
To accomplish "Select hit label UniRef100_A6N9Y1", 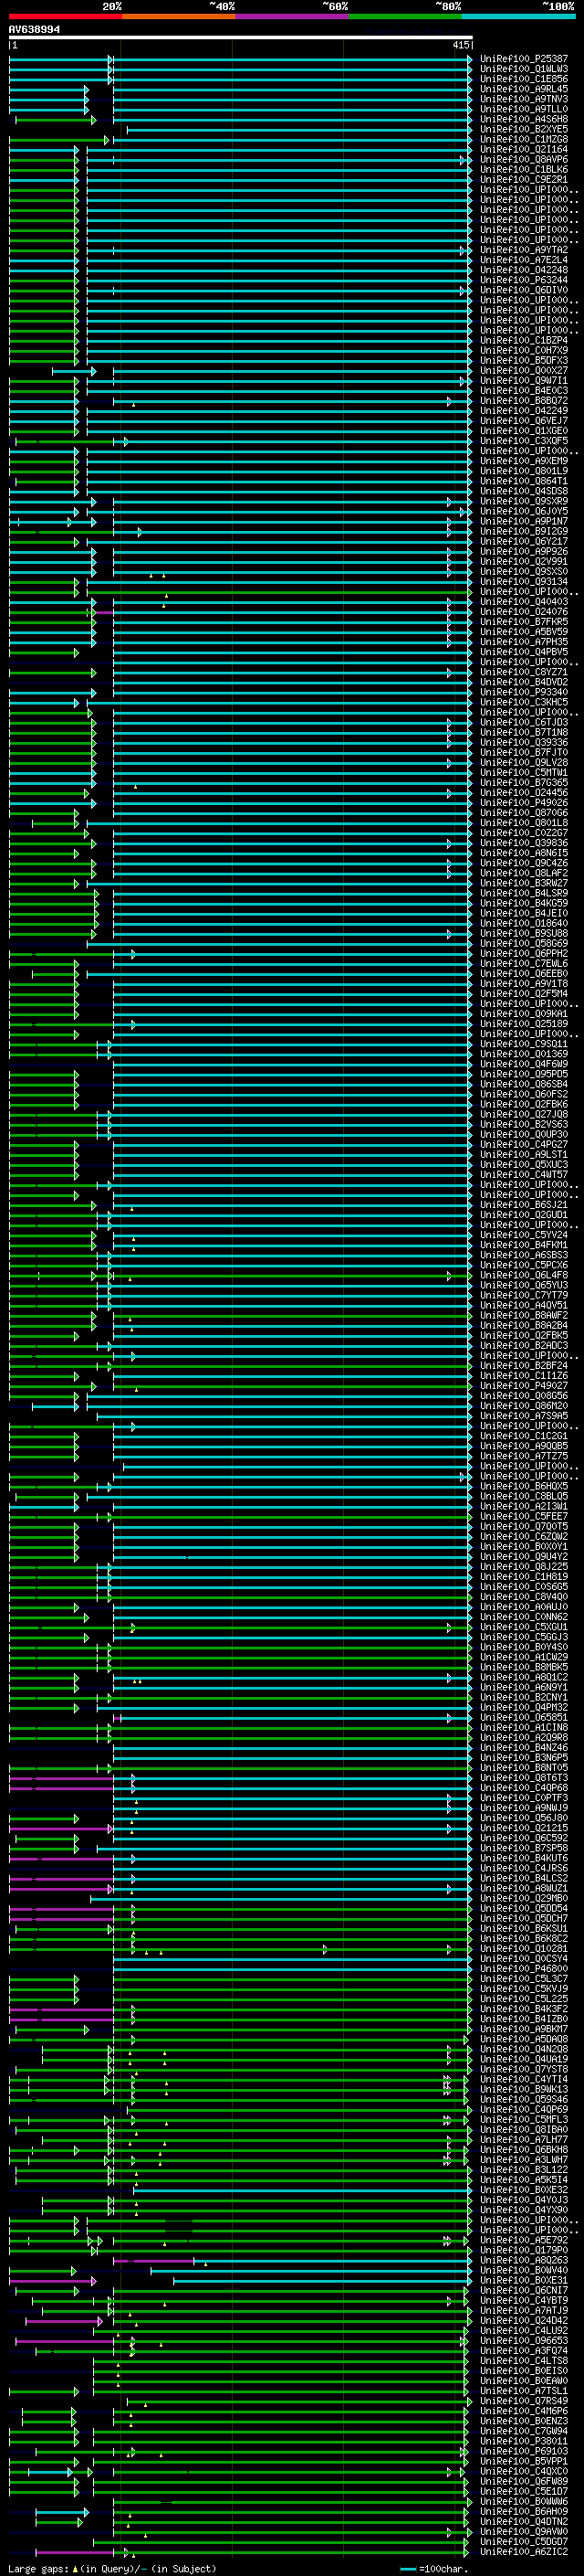I will [524, 1687].
